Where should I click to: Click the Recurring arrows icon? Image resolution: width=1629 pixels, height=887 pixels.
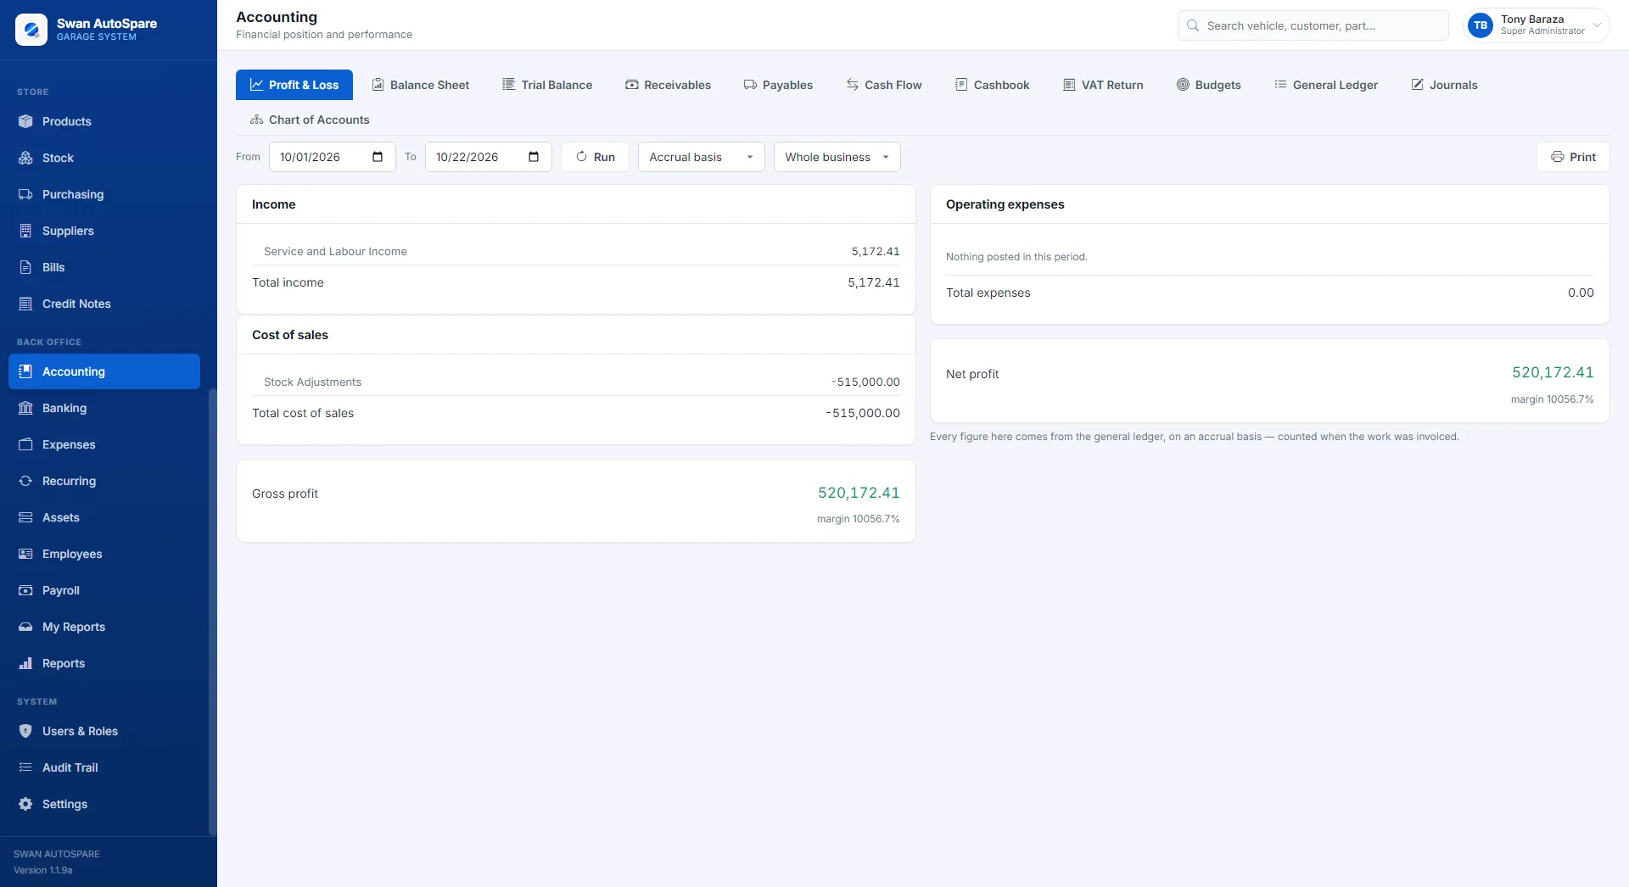point(25,481)
